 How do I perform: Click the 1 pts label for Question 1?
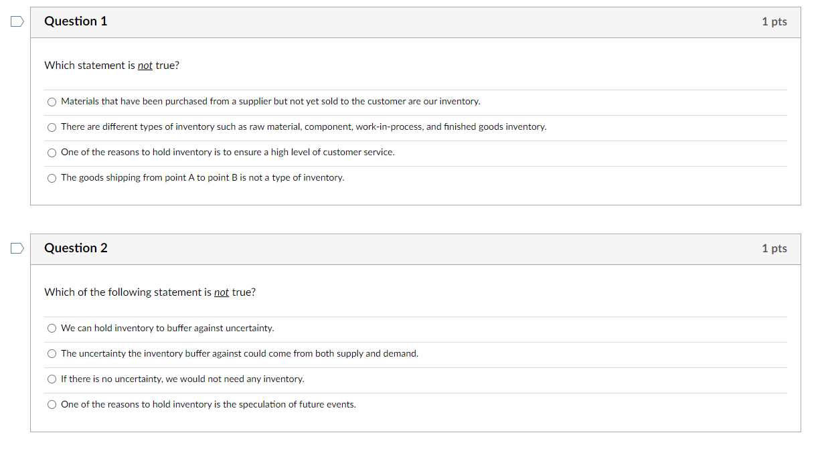[774, 21]
